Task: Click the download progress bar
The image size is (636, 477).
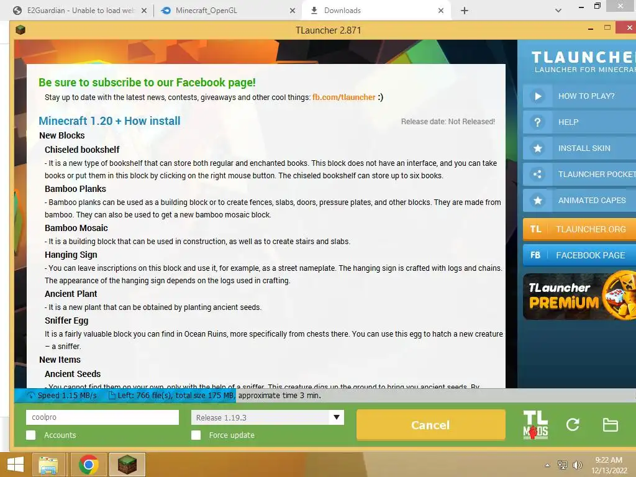Action: click(324, 396)
